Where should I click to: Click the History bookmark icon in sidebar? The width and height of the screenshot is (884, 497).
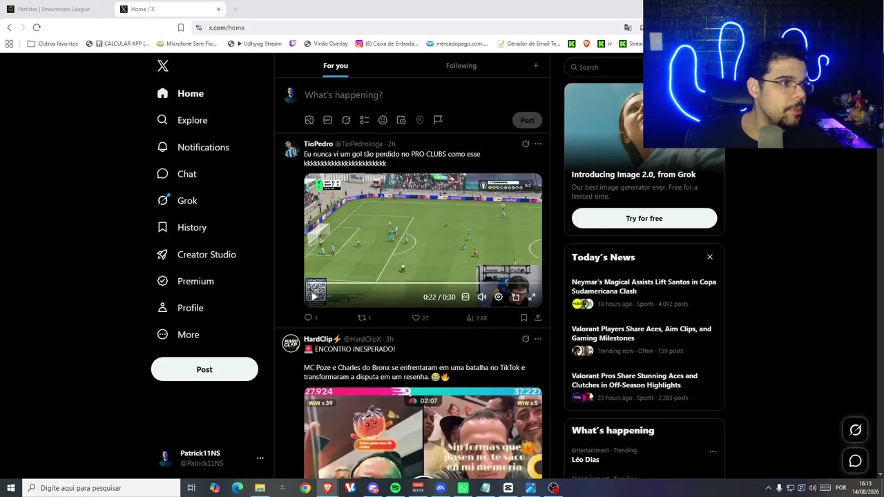click(162, 227)
